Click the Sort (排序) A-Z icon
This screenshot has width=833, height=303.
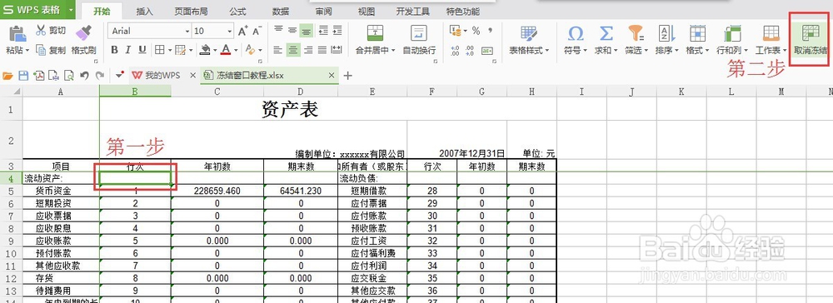point(666,33)
